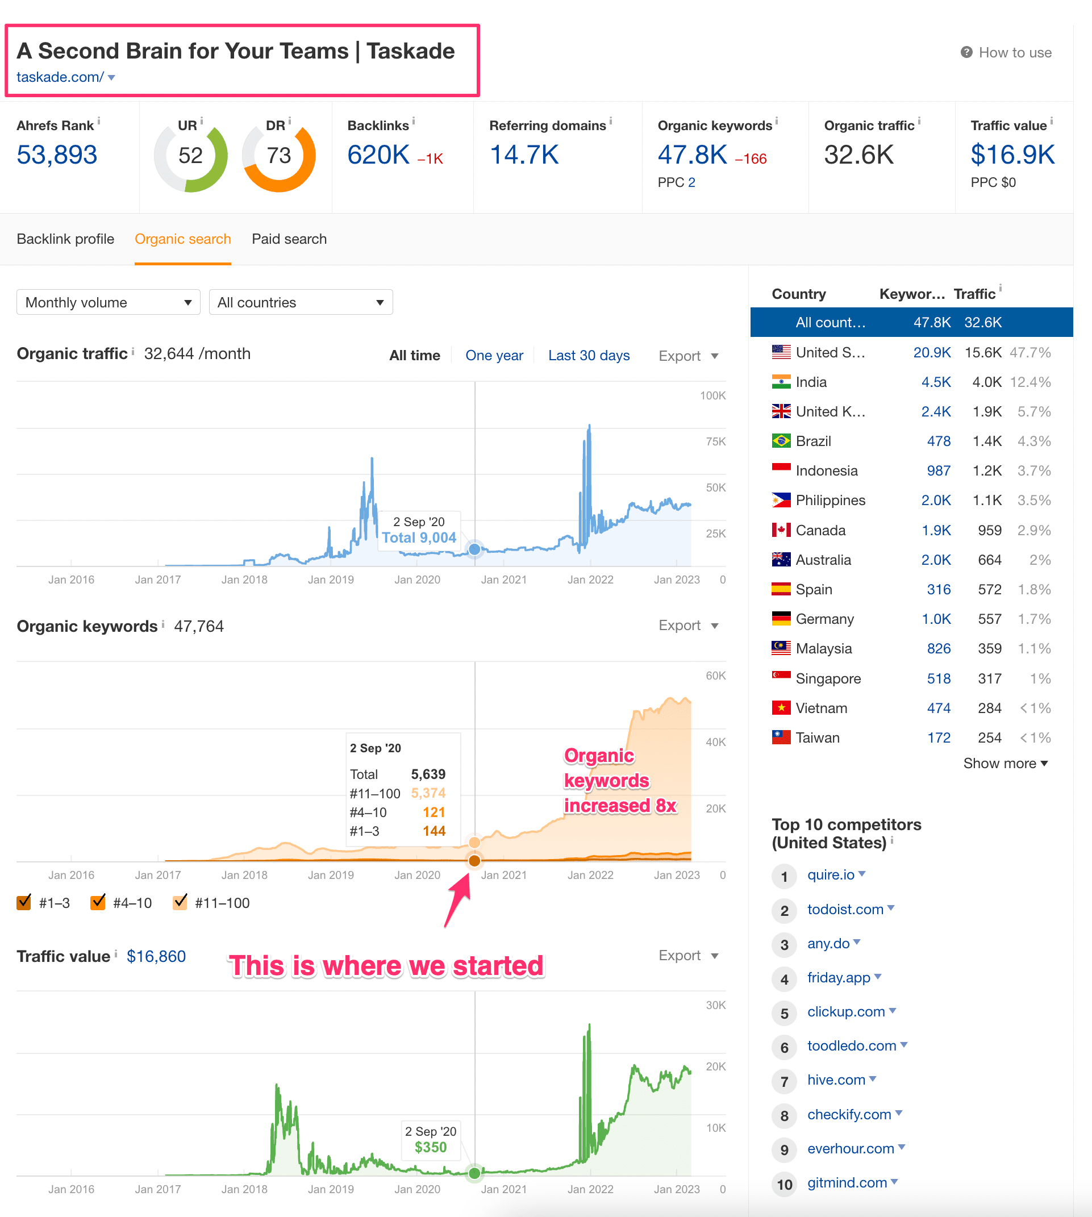Click the Philippines flag icon

click(781, 500)
